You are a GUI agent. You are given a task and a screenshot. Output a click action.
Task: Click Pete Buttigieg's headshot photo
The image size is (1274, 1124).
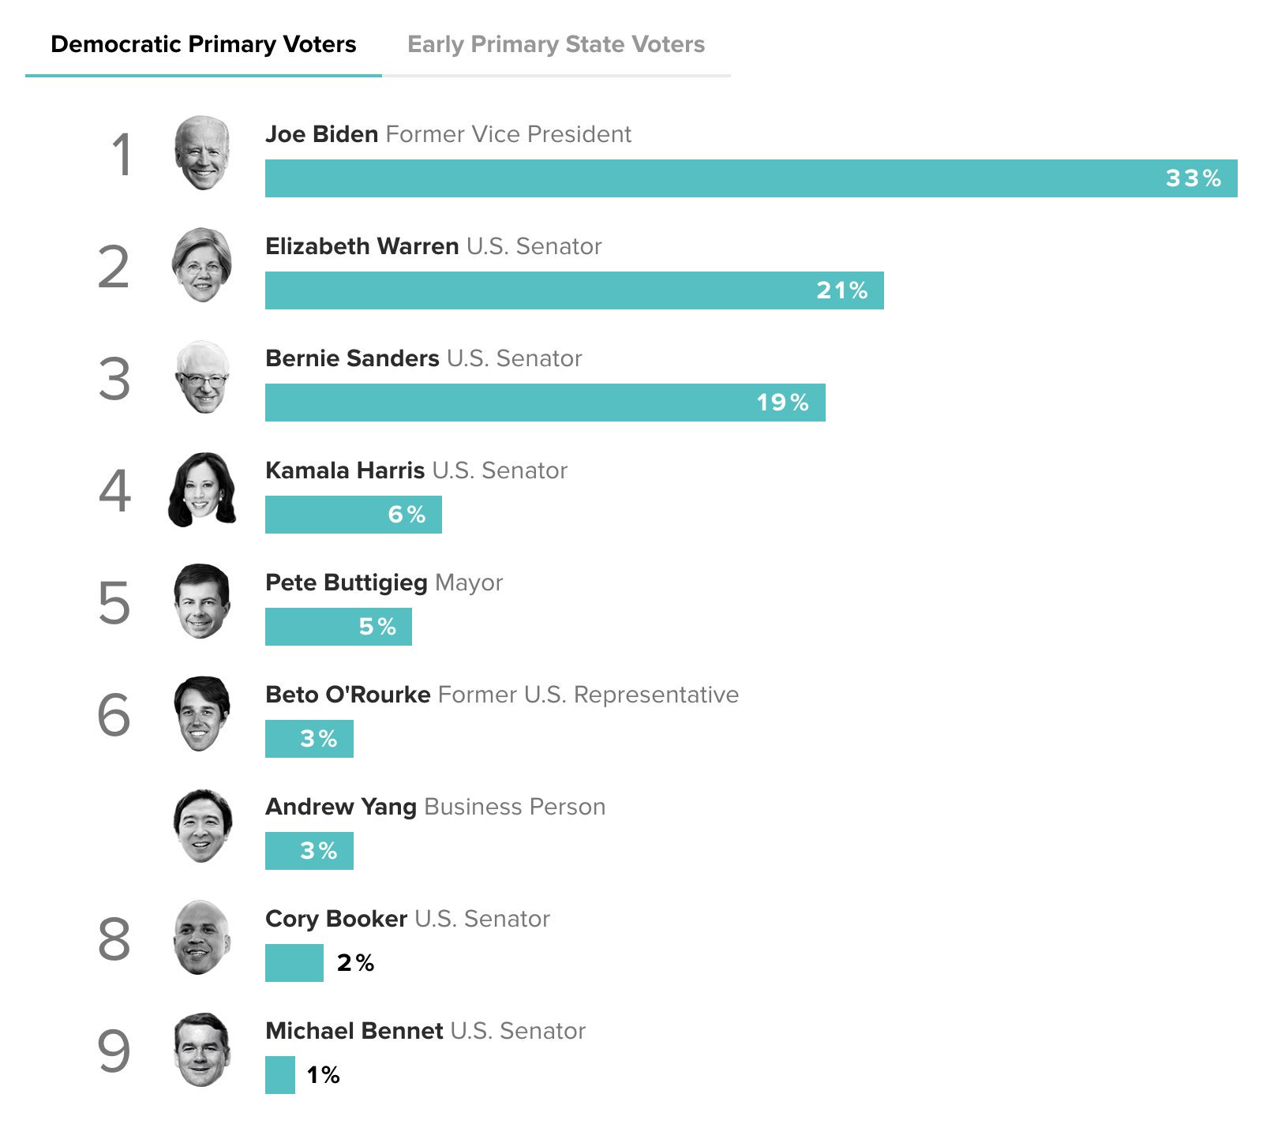(202, 601)
